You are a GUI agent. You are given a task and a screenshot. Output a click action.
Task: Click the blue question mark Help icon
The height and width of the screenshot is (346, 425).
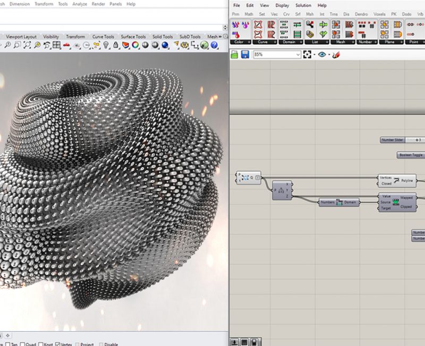(x=214, y=45)
